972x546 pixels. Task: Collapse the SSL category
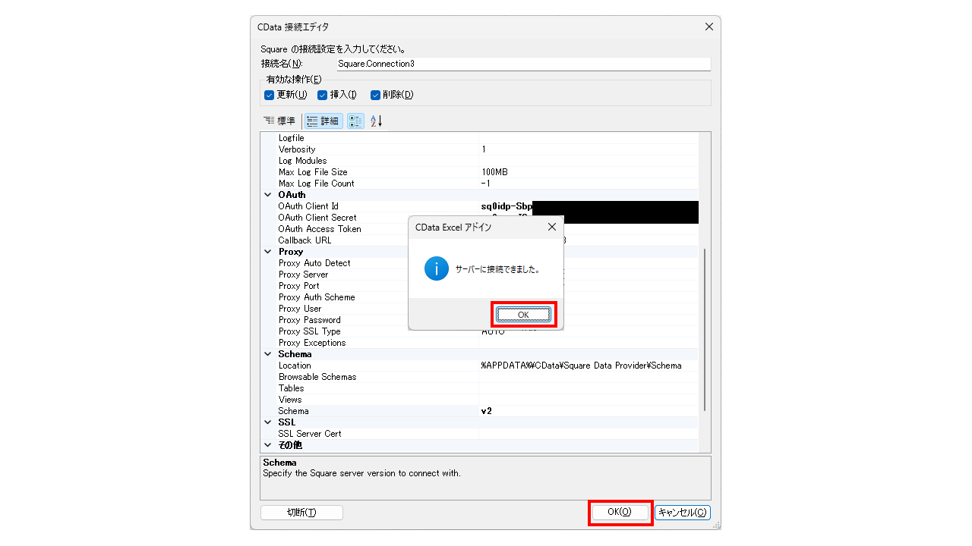click(267, 422)
